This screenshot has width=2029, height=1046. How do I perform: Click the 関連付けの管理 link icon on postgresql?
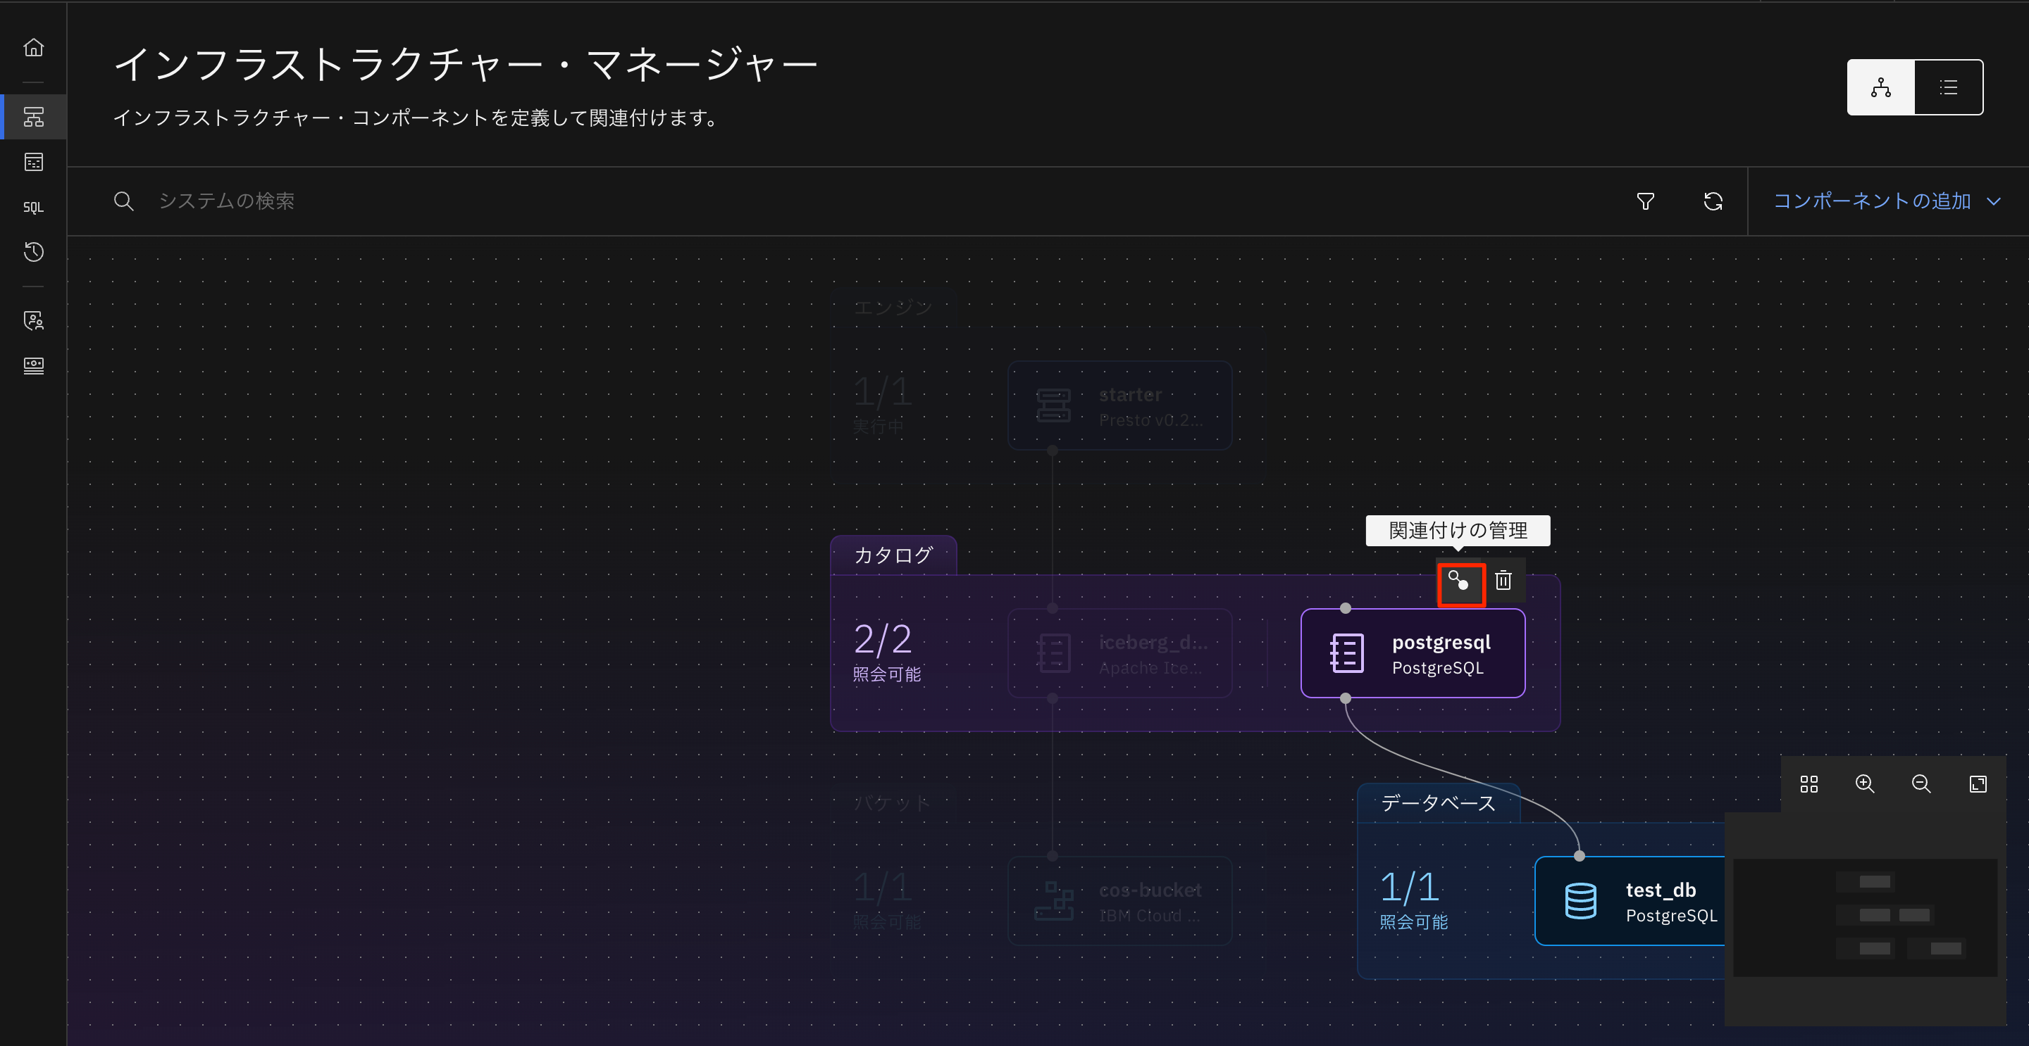click(1461, 582)
